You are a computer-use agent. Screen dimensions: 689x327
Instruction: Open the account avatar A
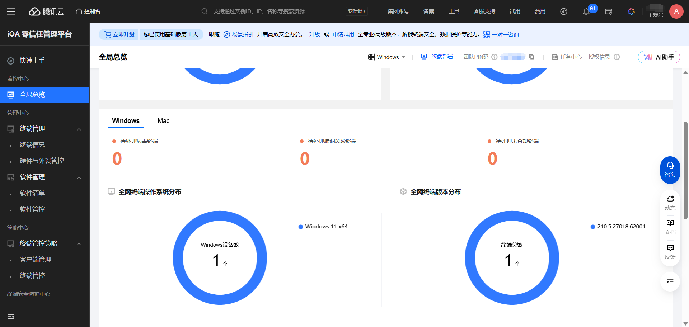click(x=676, y=11)
